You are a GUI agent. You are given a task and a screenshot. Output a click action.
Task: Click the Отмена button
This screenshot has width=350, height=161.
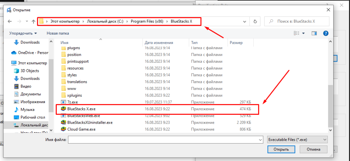click(313, 149)
